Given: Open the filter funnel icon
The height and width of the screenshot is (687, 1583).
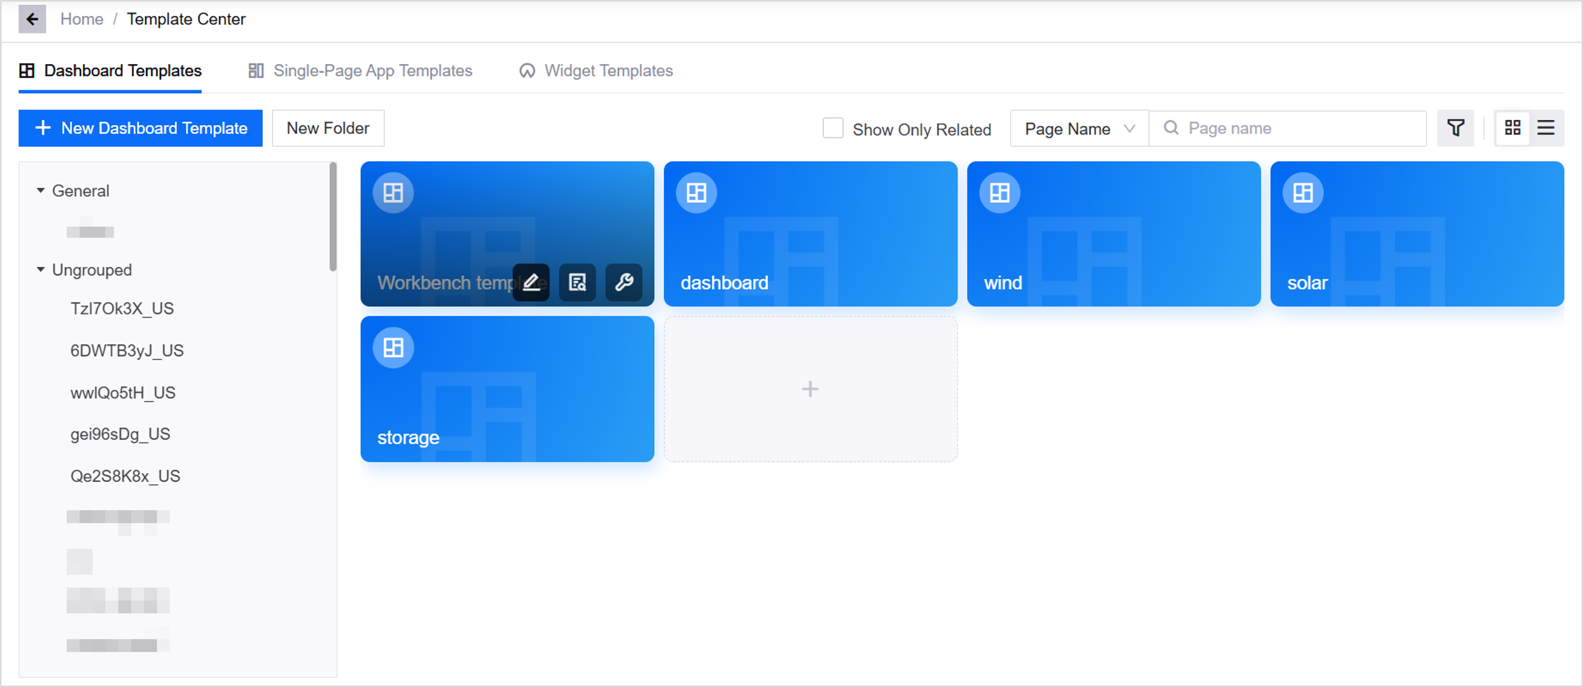Looking at the screenshot, I should 1455,128.
